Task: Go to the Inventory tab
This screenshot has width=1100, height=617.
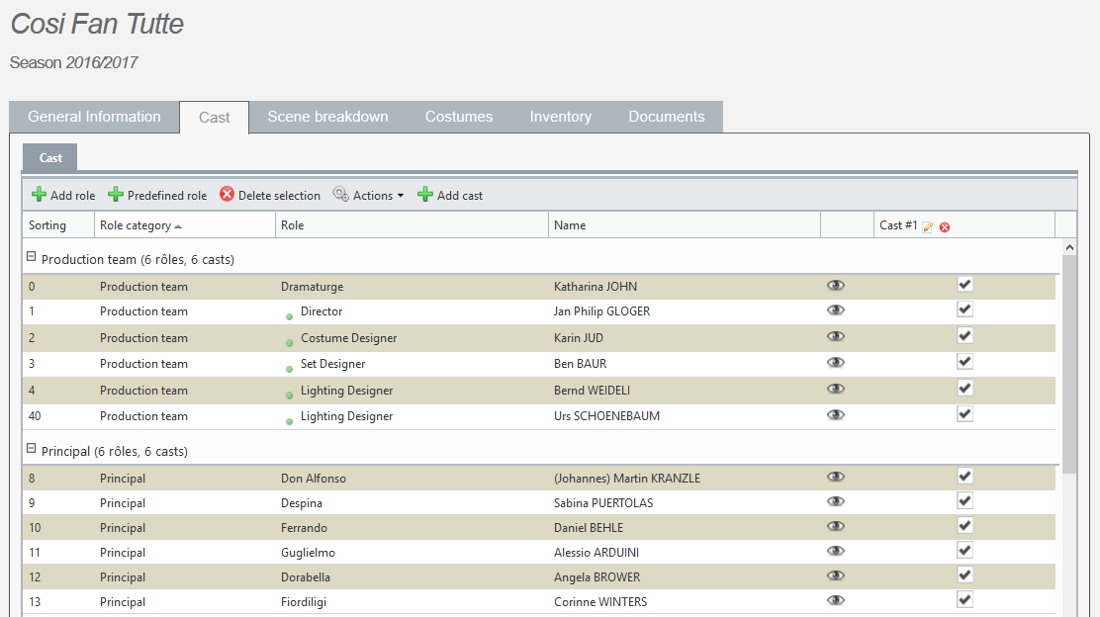Action: (x=561, y=117)
